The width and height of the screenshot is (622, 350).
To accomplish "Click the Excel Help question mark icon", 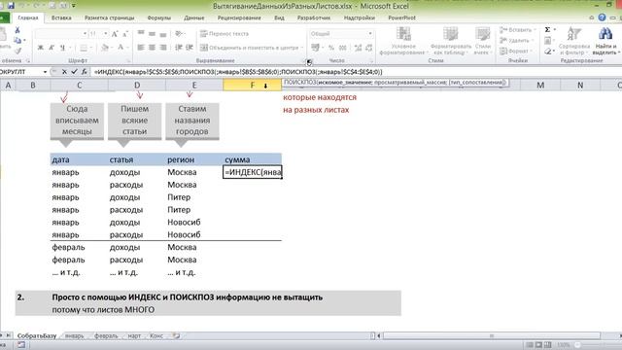I will click(x=602, y=17).
